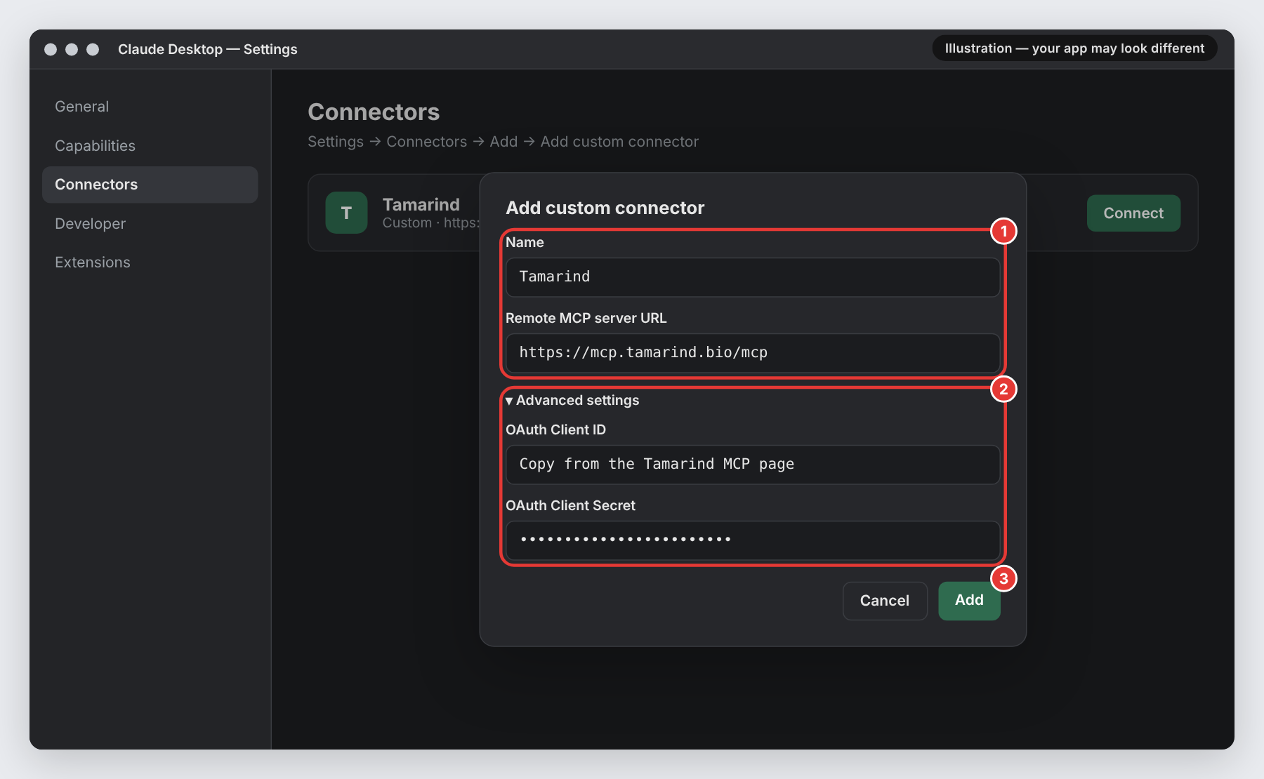Focus the Remote MCP server URL field
1264x779 pixels.
click(x=753, y=353)
